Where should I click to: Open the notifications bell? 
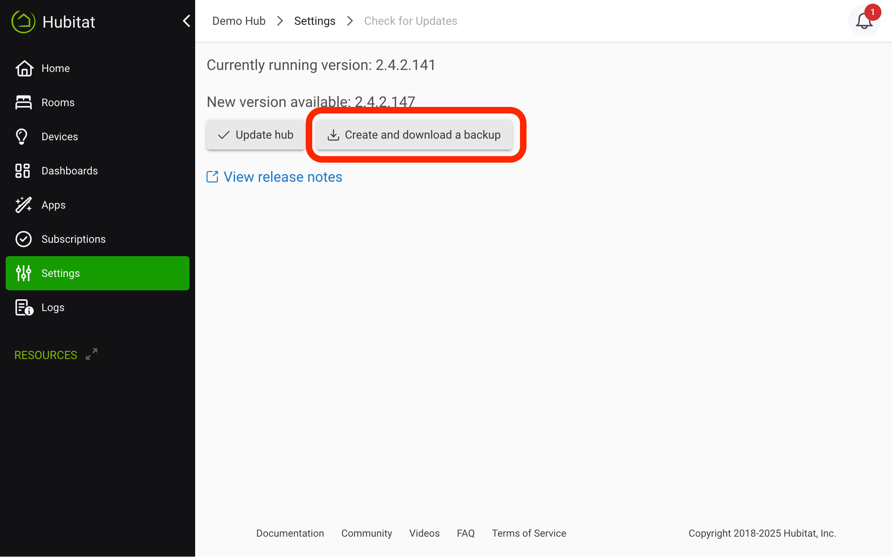864,21
